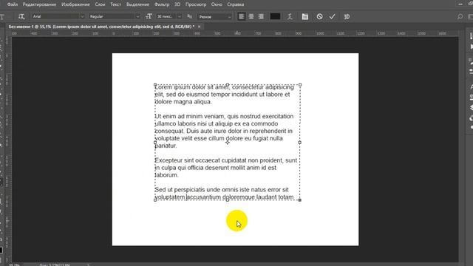Click the bottom-left text box handle

click(155, 199)
